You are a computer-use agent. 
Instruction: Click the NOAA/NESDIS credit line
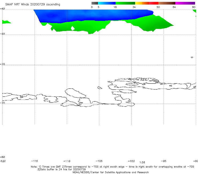[x=111, y=172]
